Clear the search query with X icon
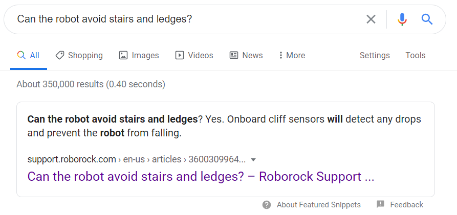The width and height of the screenshot is (457, 215). click(371, 19)
